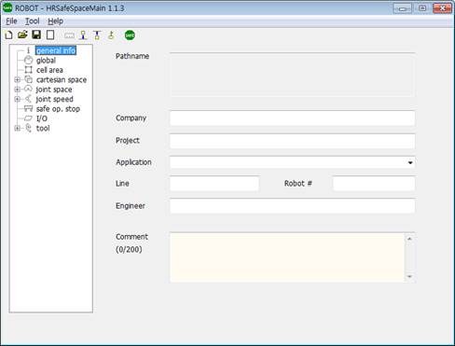
Task: Click the New file toolbar icon
Action: tap(8, 35)
